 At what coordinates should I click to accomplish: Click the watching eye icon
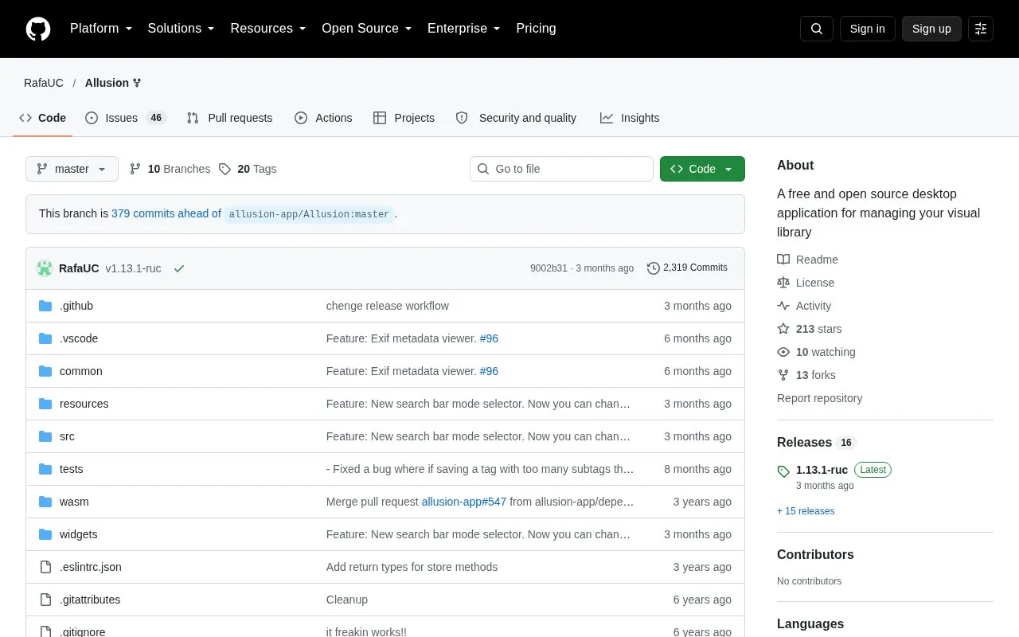click(x=783, y=352)
